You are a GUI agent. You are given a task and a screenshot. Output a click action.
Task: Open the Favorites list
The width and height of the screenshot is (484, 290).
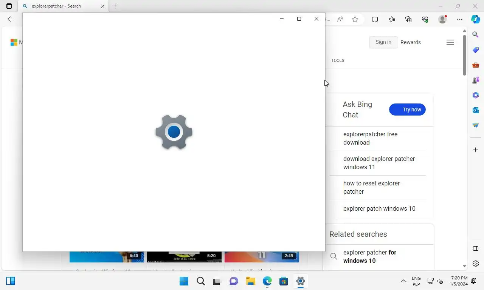pyautogui.click(x=392, y=19)
